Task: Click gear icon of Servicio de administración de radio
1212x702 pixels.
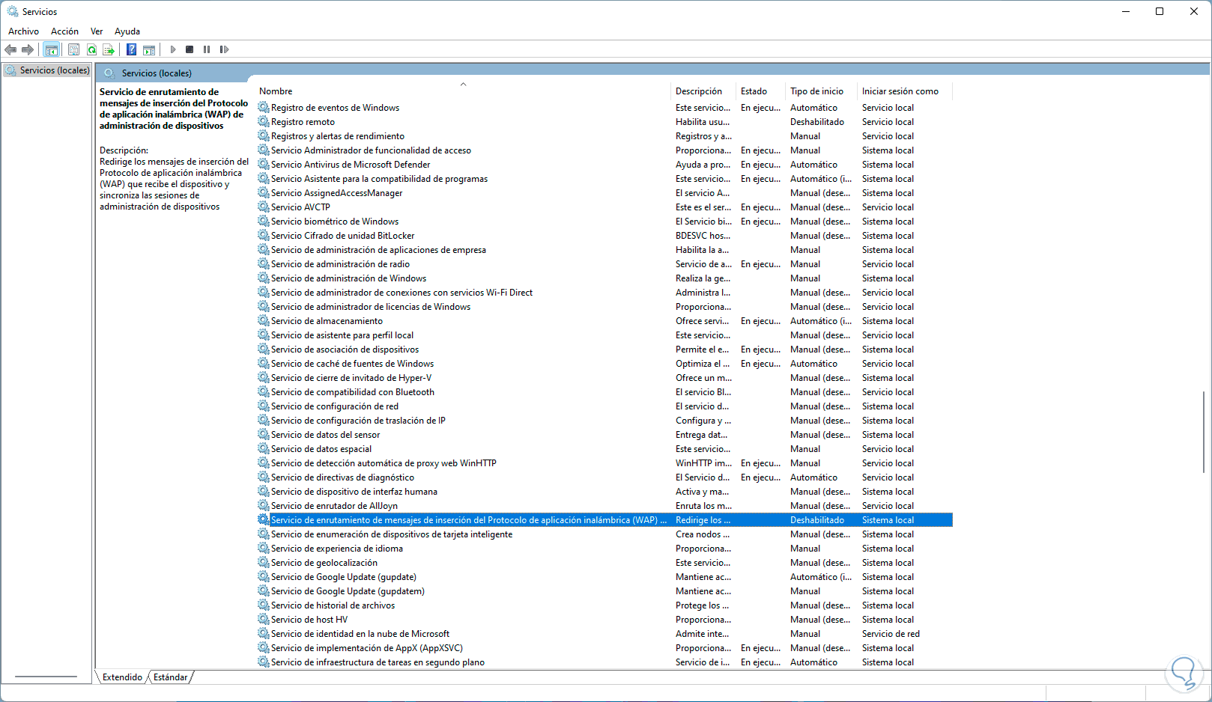Action: (264, 264)
